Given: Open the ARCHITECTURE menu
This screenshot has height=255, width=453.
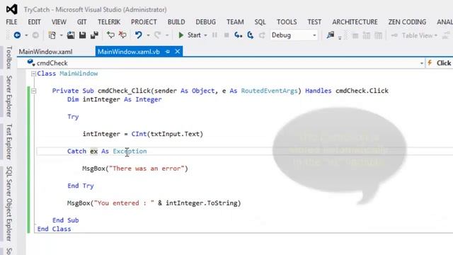Looking at the screenshot, I should coord(355,22).
